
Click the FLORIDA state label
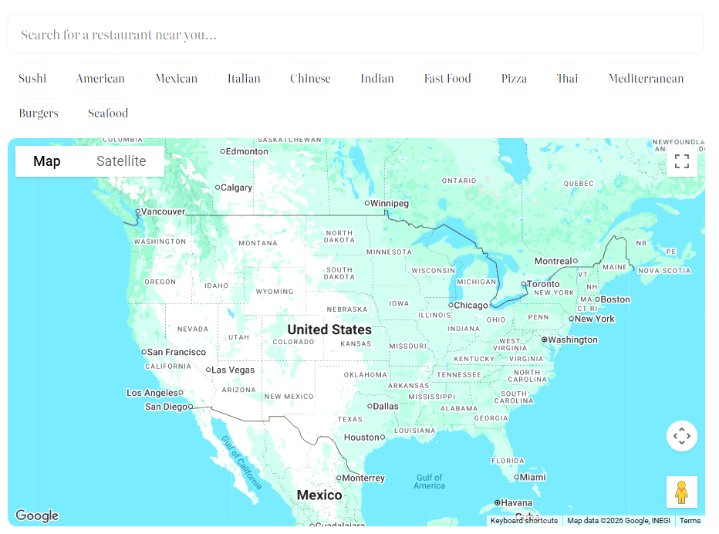[x=507, y=461]
